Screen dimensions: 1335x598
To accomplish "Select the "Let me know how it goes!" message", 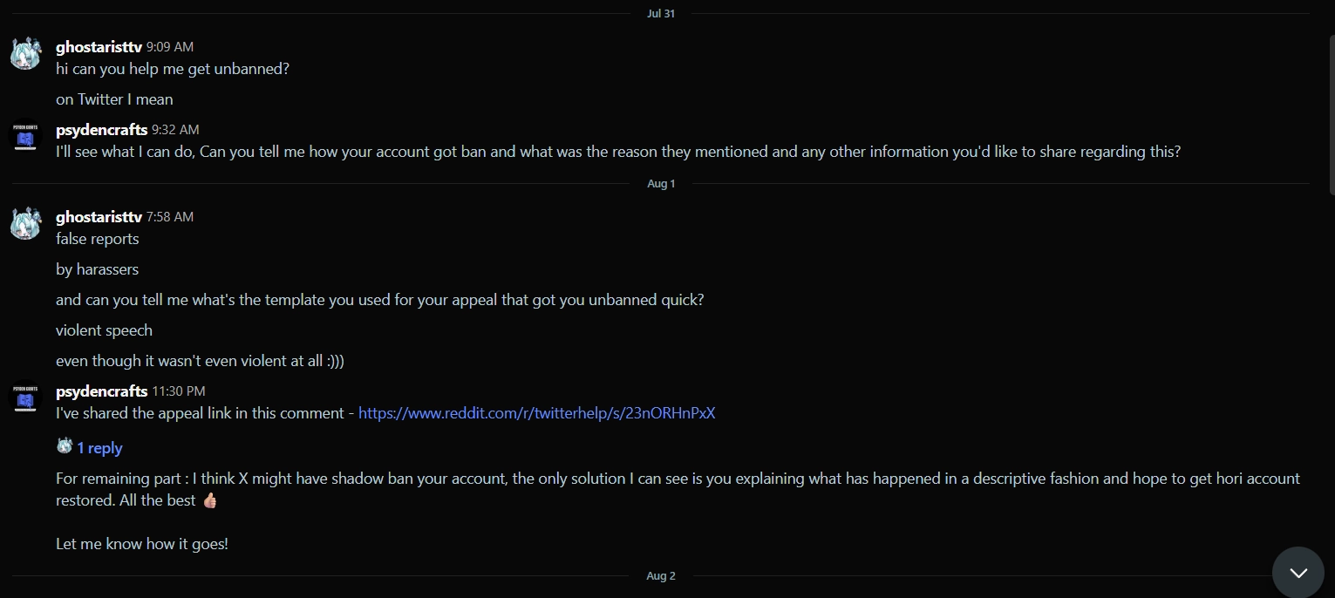I will pyautogui.click(x=142, y=544).
